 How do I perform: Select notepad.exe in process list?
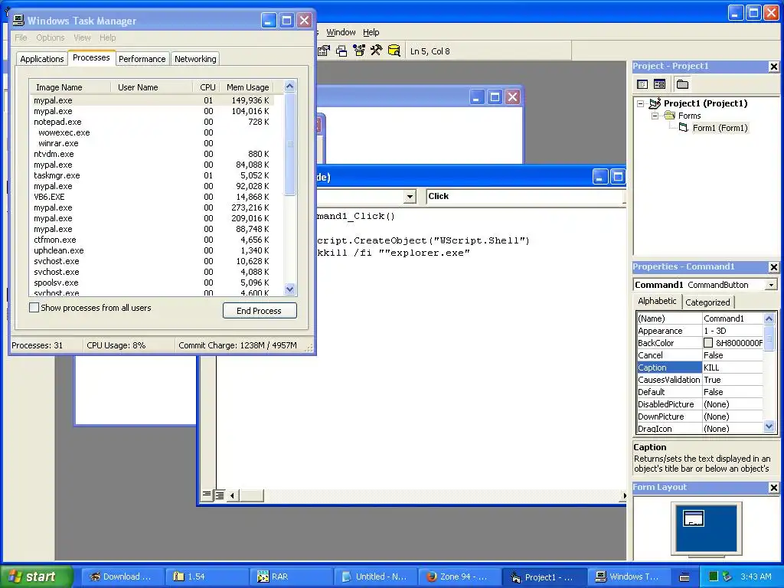coord(152,122)
